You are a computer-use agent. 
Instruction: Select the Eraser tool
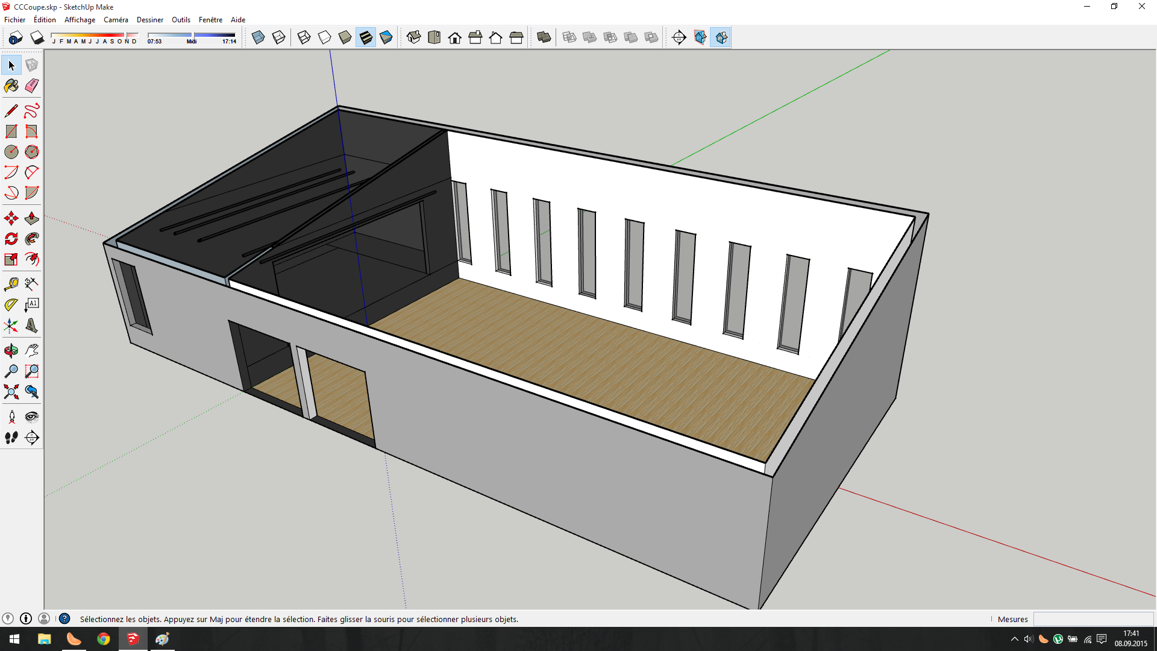click(32, 86)
